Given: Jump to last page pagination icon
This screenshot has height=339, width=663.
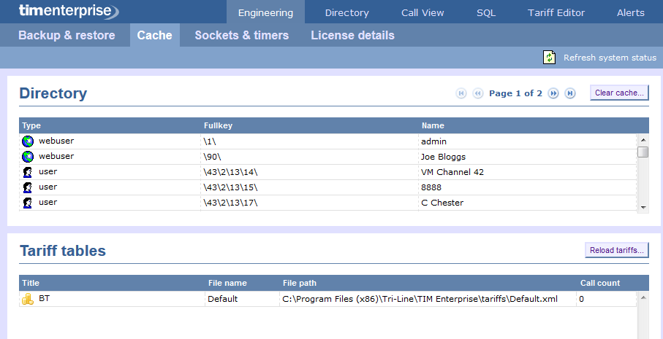Looking at the screenshot, I should [x=571, y=93].
